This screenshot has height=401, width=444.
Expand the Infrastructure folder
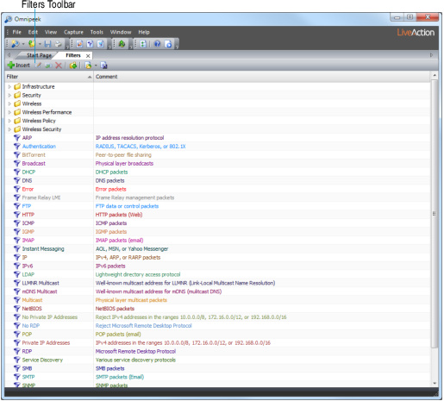[9, 86]
